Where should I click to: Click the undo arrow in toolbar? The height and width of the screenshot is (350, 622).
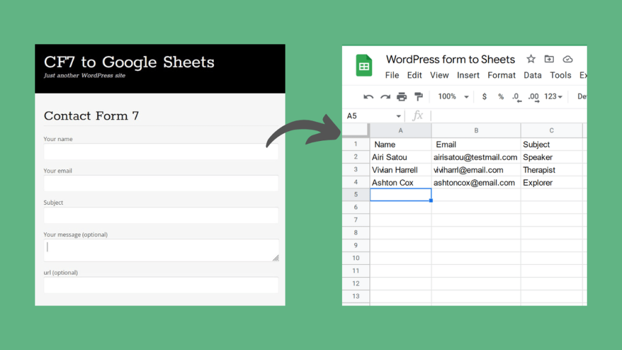coord(368,97)
